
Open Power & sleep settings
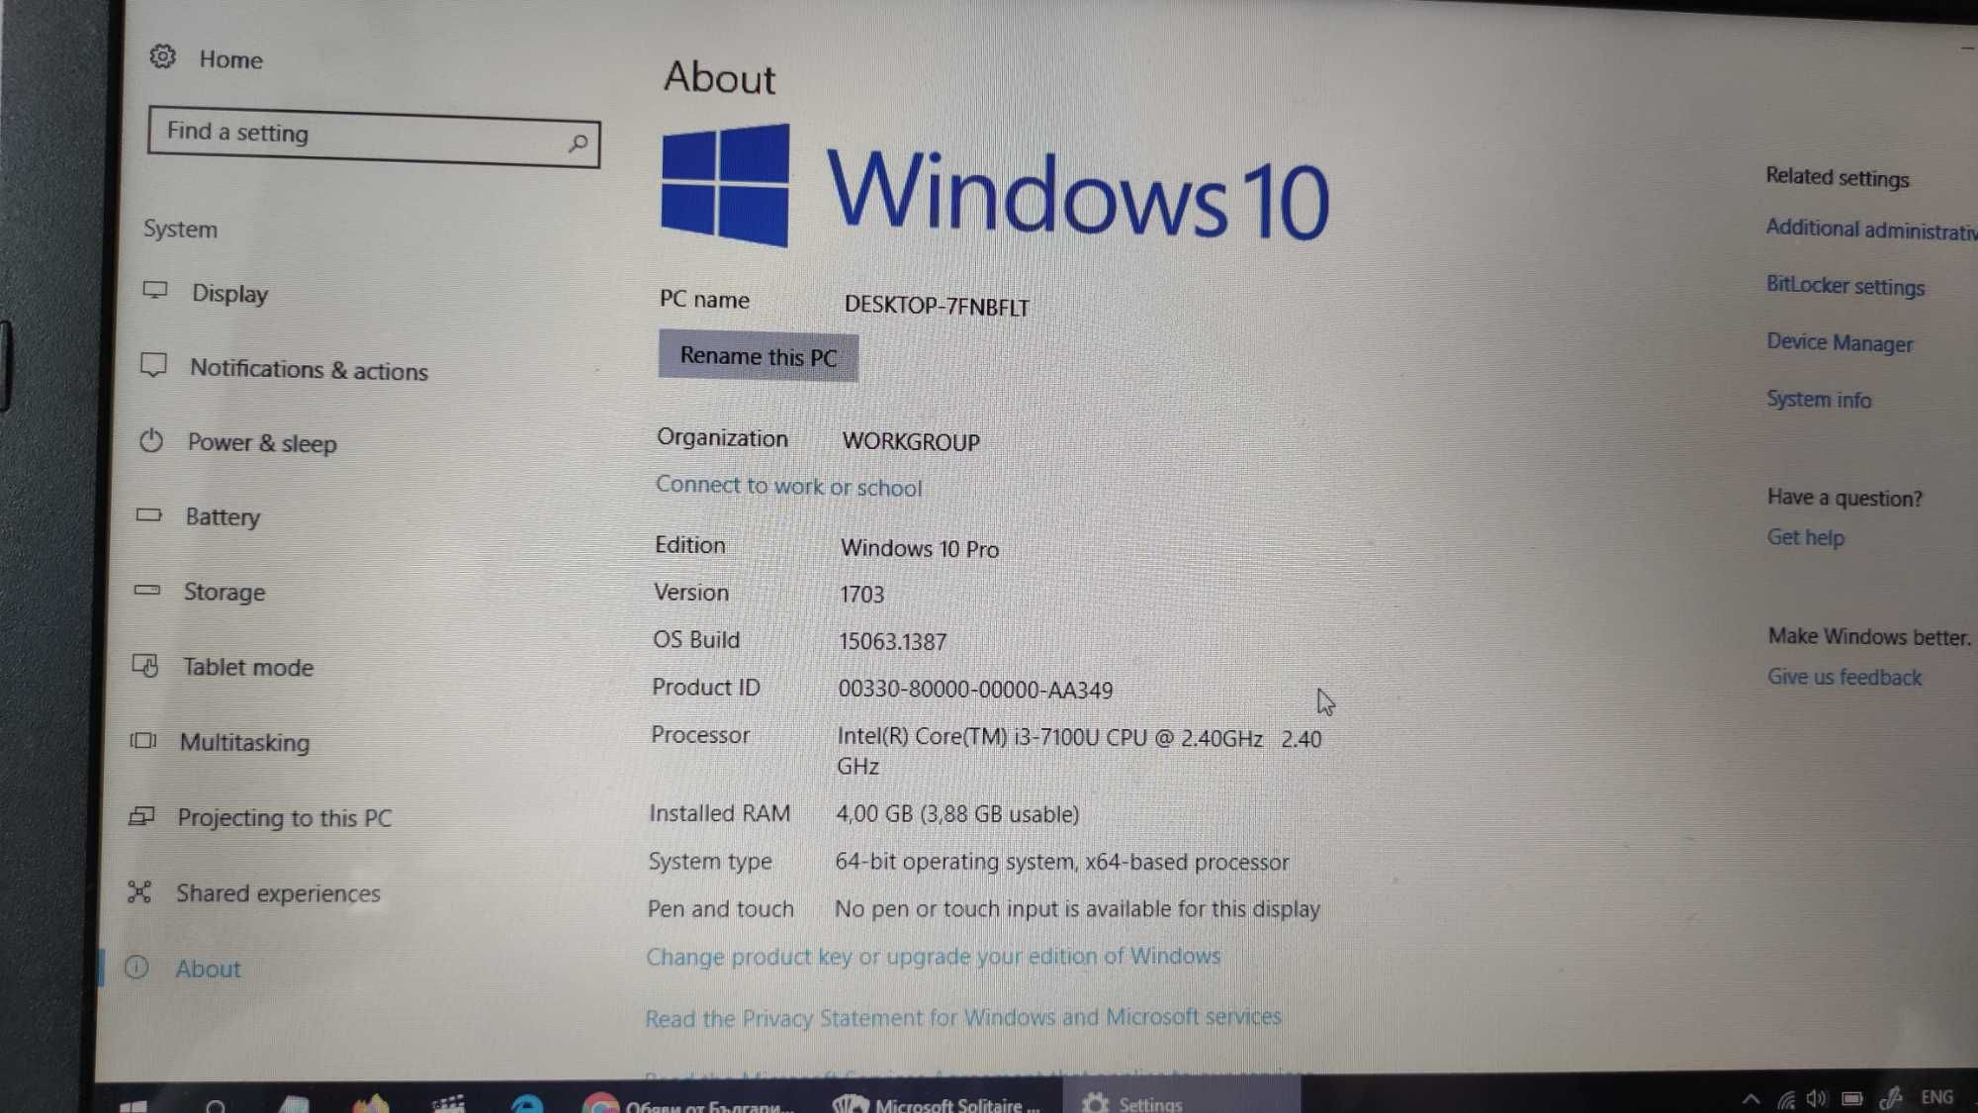click(263, 441)
